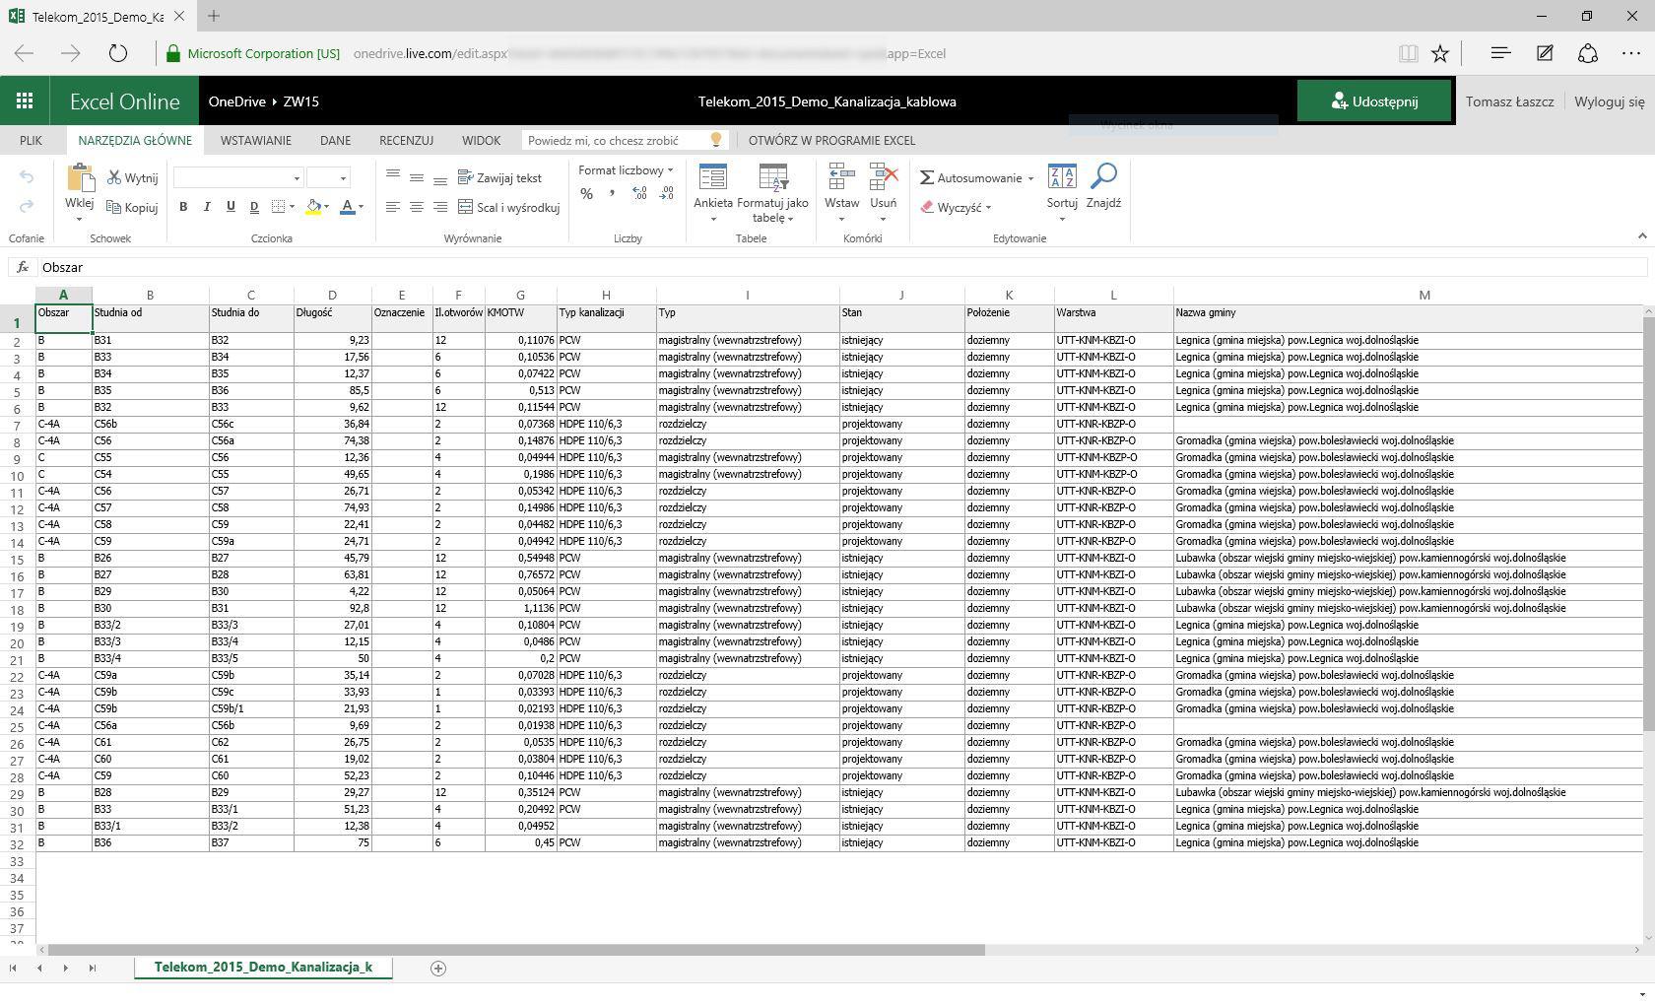Viewport: 1655px width, 1005px height.
Task: Click the Wyloguj się link
Action: [x=1609, y=101]
